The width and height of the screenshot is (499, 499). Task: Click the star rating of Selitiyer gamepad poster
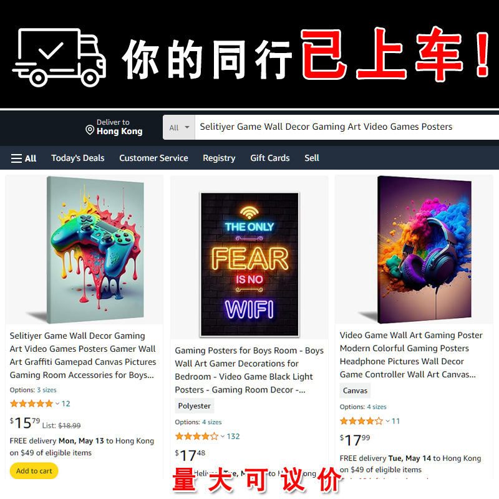(31, 404)
